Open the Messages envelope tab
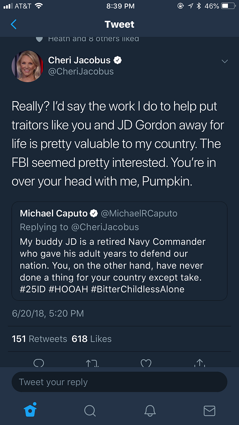239x425 pixels. pyautogui.click(x=209, y=410)
